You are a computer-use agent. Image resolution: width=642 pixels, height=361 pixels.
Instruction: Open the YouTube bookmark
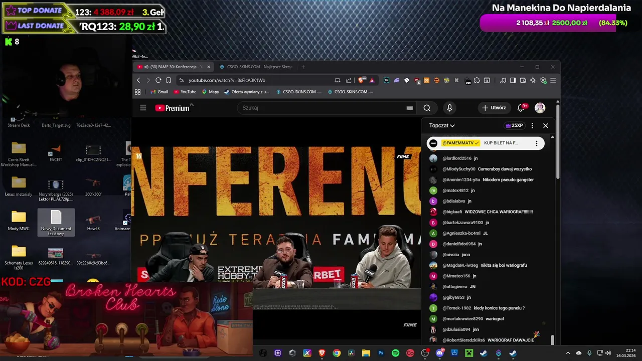coord(185,92)
